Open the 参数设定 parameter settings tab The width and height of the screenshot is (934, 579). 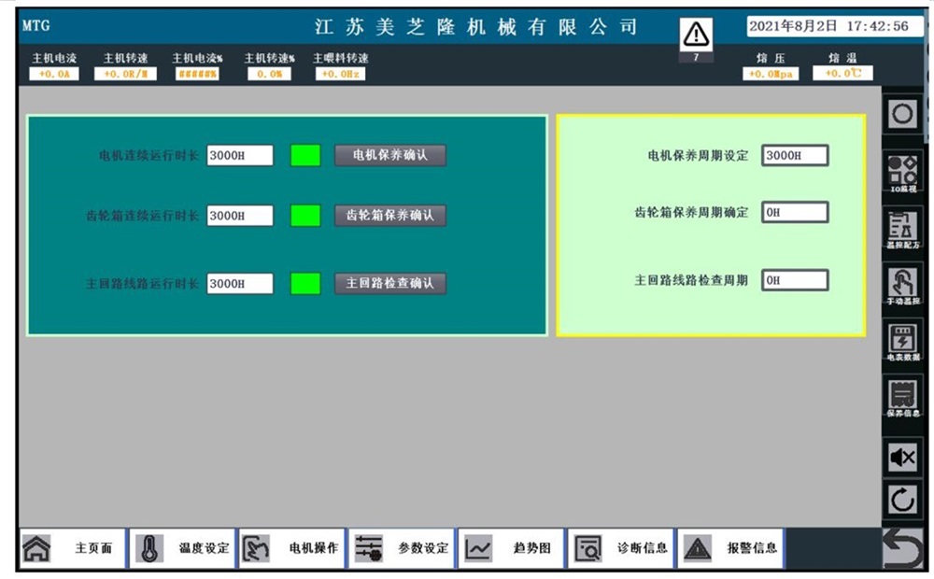click(x=402, y=548)
